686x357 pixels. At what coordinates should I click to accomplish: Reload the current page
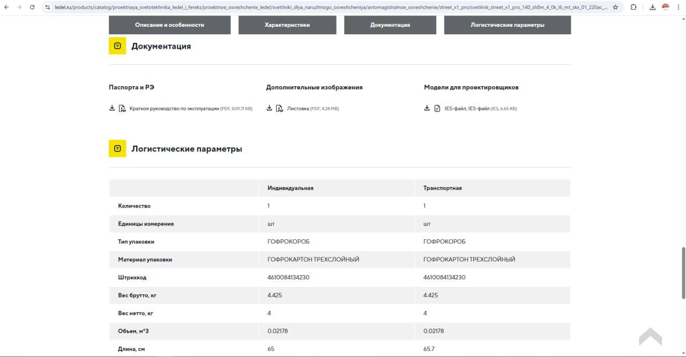[x=32, y=8]
